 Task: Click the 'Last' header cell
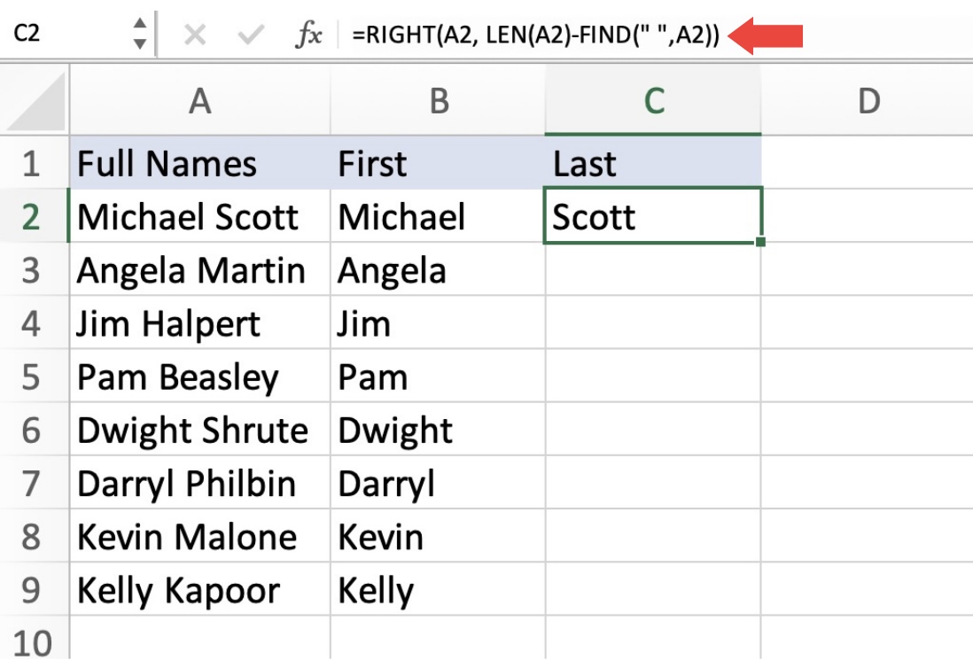(653, 163)
